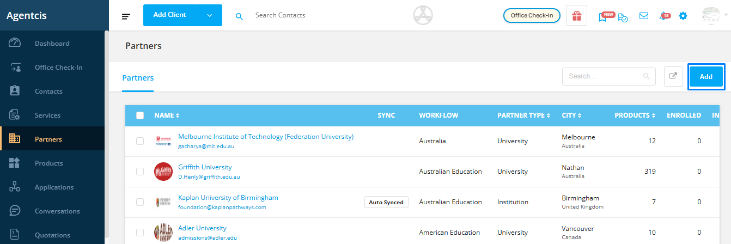
Task: Tick checkbox for Griffith University row
Action: (140, 172)
